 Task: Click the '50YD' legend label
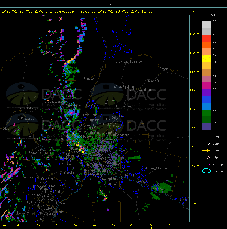[216, 137]
